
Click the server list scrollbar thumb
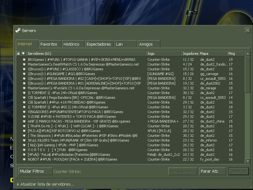coord(248,75)
